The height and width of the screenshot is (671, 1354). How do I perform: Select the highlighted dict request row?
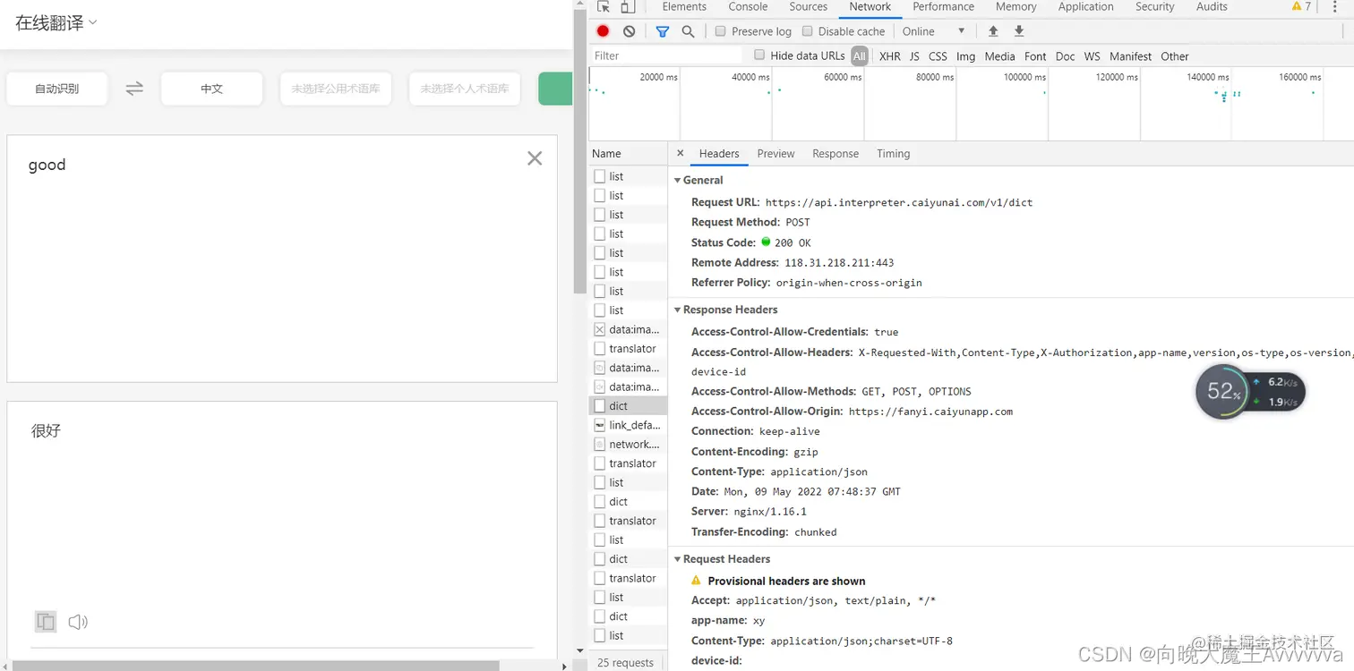(x=628, y=405)
